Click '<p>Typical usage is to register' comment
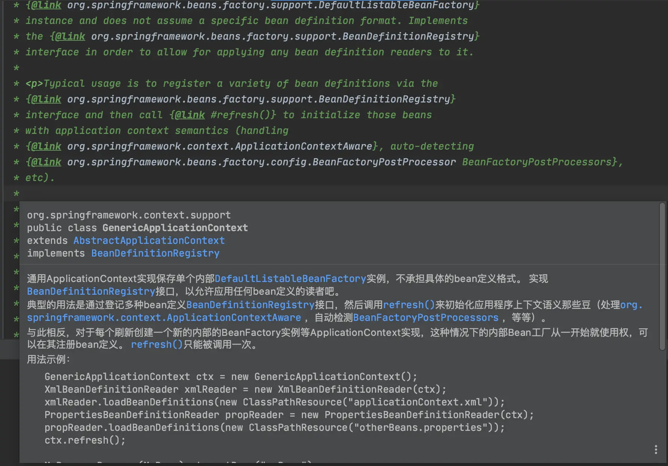This screenshot has width=668, height=466. point(232,83)
